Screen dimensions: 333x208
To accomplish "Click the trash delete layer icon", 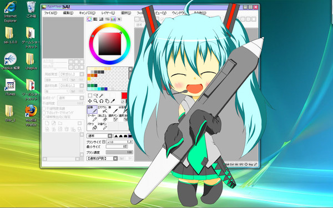I will [67, 129].
